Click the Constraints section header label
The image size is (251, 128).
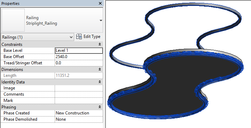pos(12,44)
